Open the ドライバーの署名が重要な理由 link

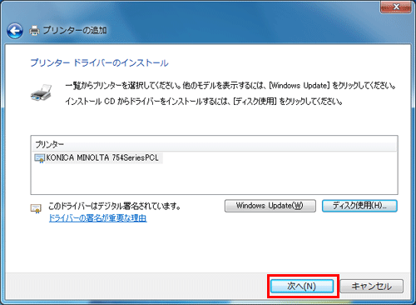(98, 218)
